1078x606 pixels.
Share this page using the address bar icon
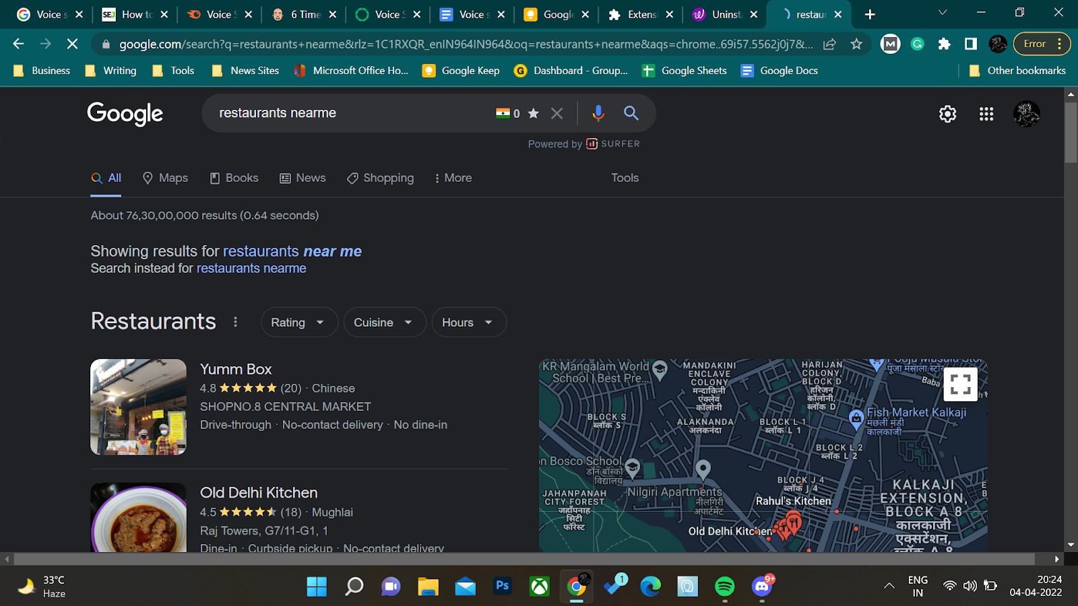tap(829, 44)
